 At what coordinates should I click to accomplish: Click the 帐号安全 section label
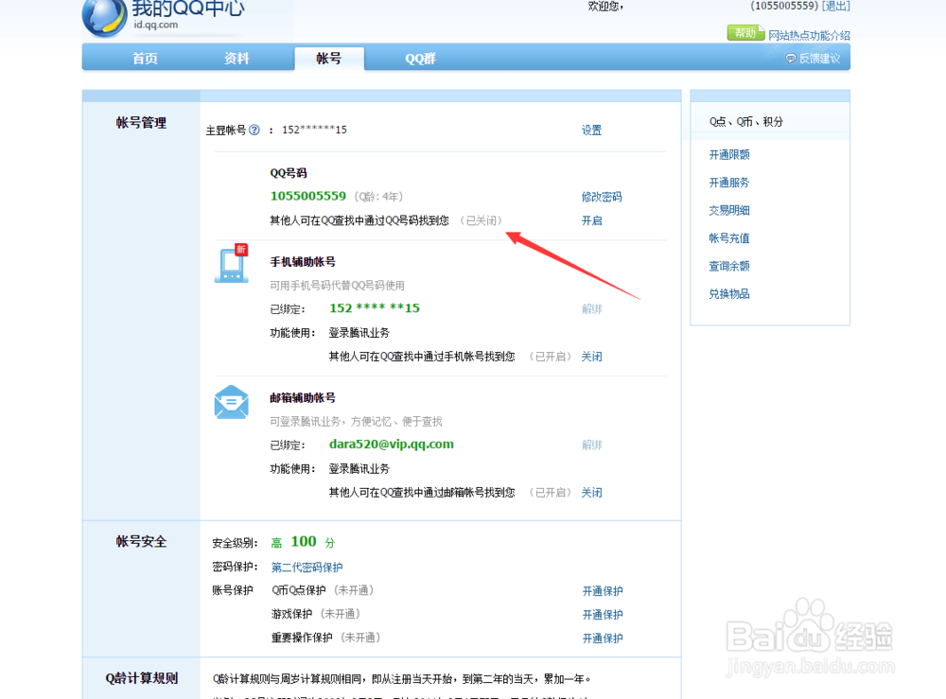(x=141, y=542)
